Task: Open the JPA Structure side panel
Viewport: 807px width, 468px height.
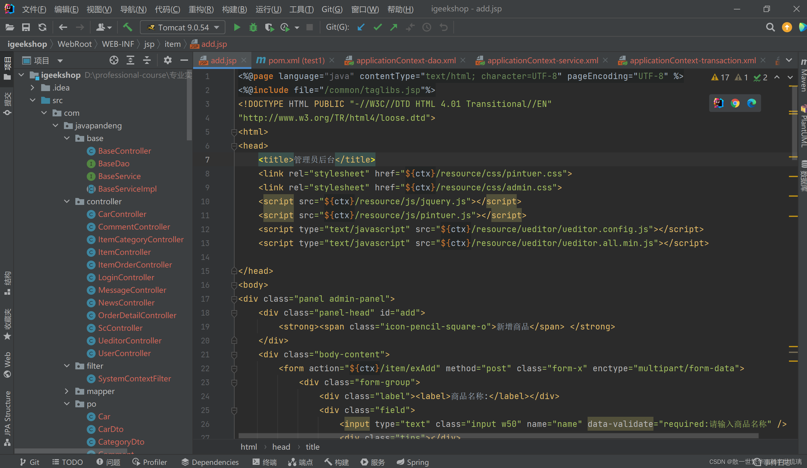Action: 7,418
